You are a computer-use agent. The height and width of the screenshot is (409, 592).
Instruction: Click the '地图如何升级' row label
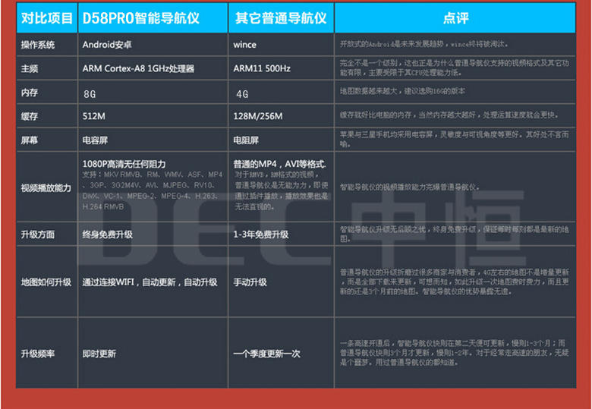pyautogui.click(x=46, y=282)
